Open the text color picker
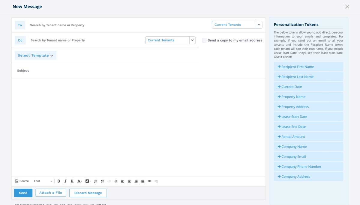360x205 pixels. click(79, 181)
